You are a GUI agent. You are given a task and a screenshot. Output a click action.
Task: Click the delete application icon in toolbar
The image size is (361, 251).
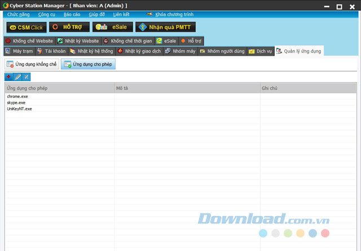26,77
